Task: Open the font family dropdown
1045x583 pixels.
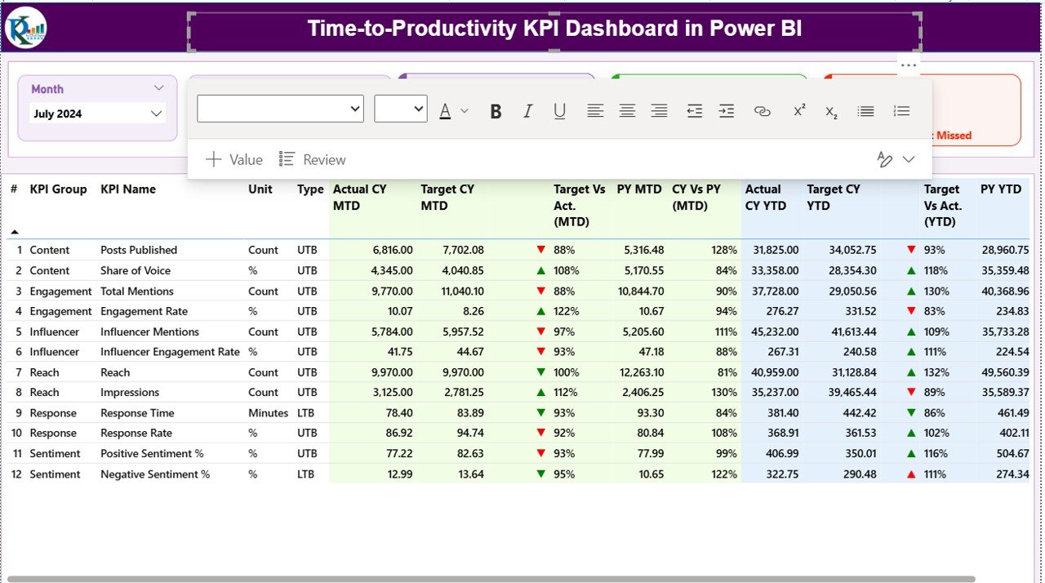Action: (280, 108)
